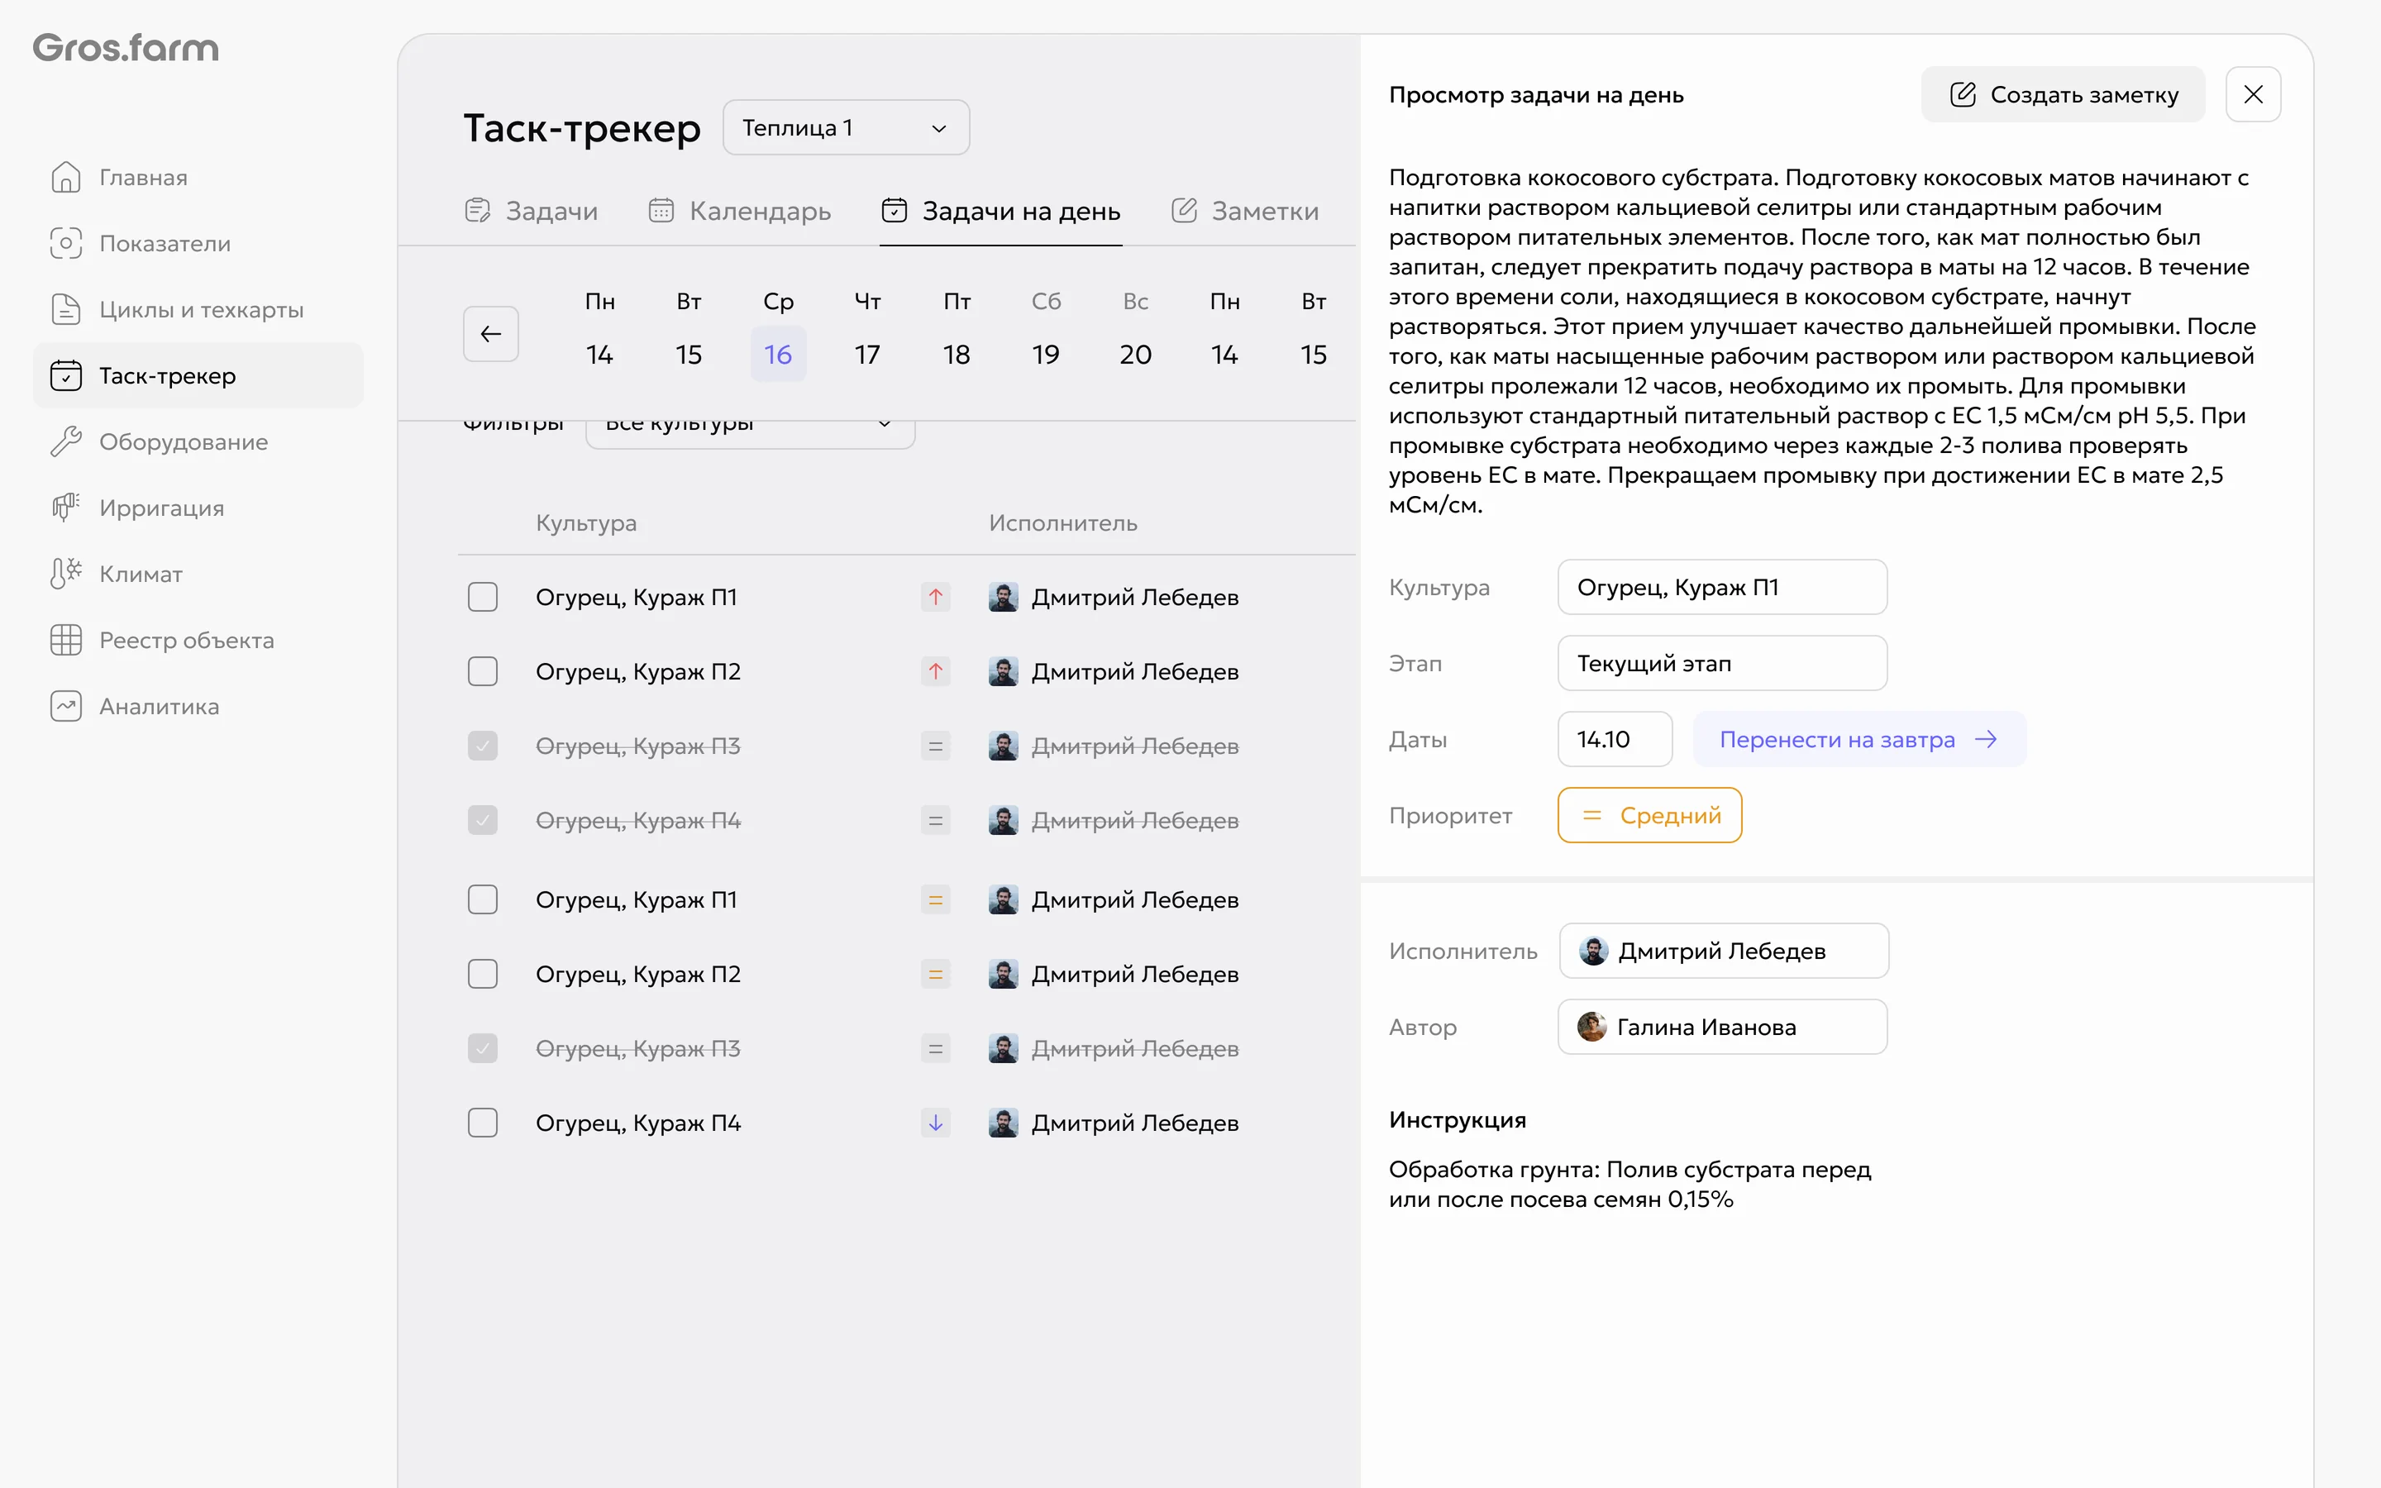The height and width of the screenshot is (1488, 2381).
Task: Check the high-priority Огурец, Кураж П2 task
Action: click(x=483, y=671)
